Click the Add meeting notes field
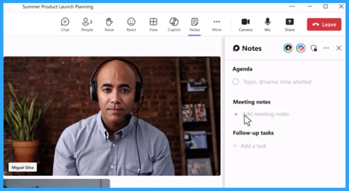349x191 pixels. [x=266, y=114]
